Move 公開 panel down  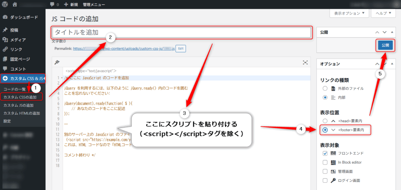385,32
